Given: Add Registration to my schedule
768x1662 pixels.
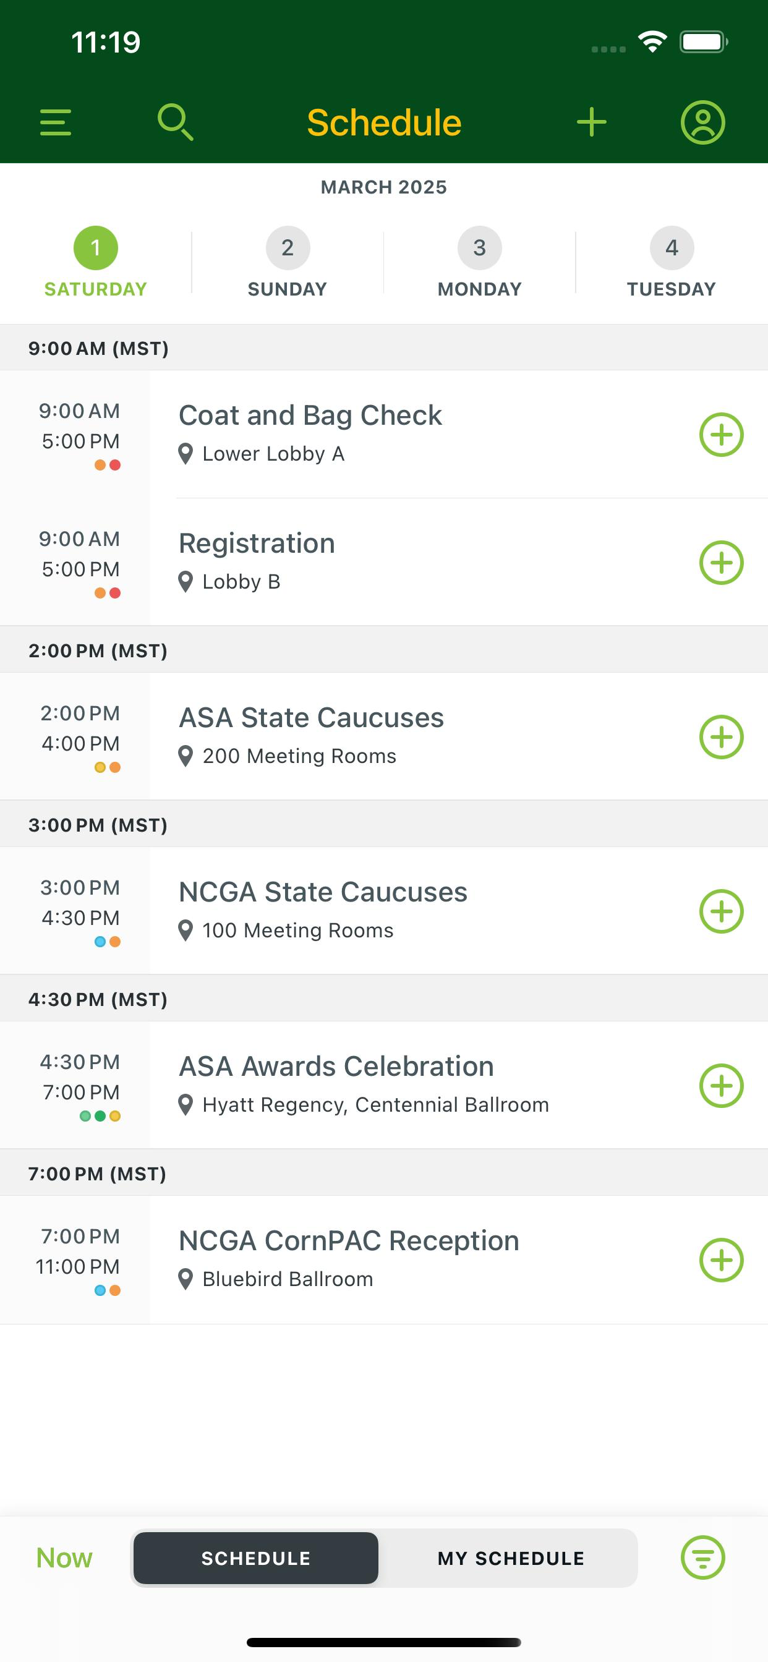Looking at the screenshot, I should click(x=722, y=563).
